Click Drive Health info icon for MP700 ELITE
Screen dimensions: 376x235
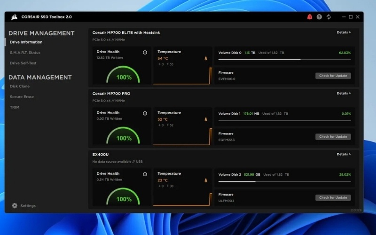145,52
